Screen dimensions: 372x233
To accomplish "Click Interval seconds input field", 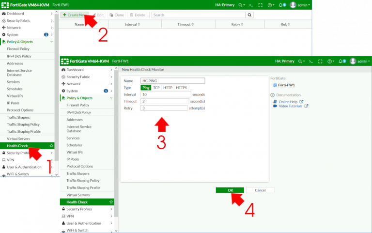I will click(166, 94).
